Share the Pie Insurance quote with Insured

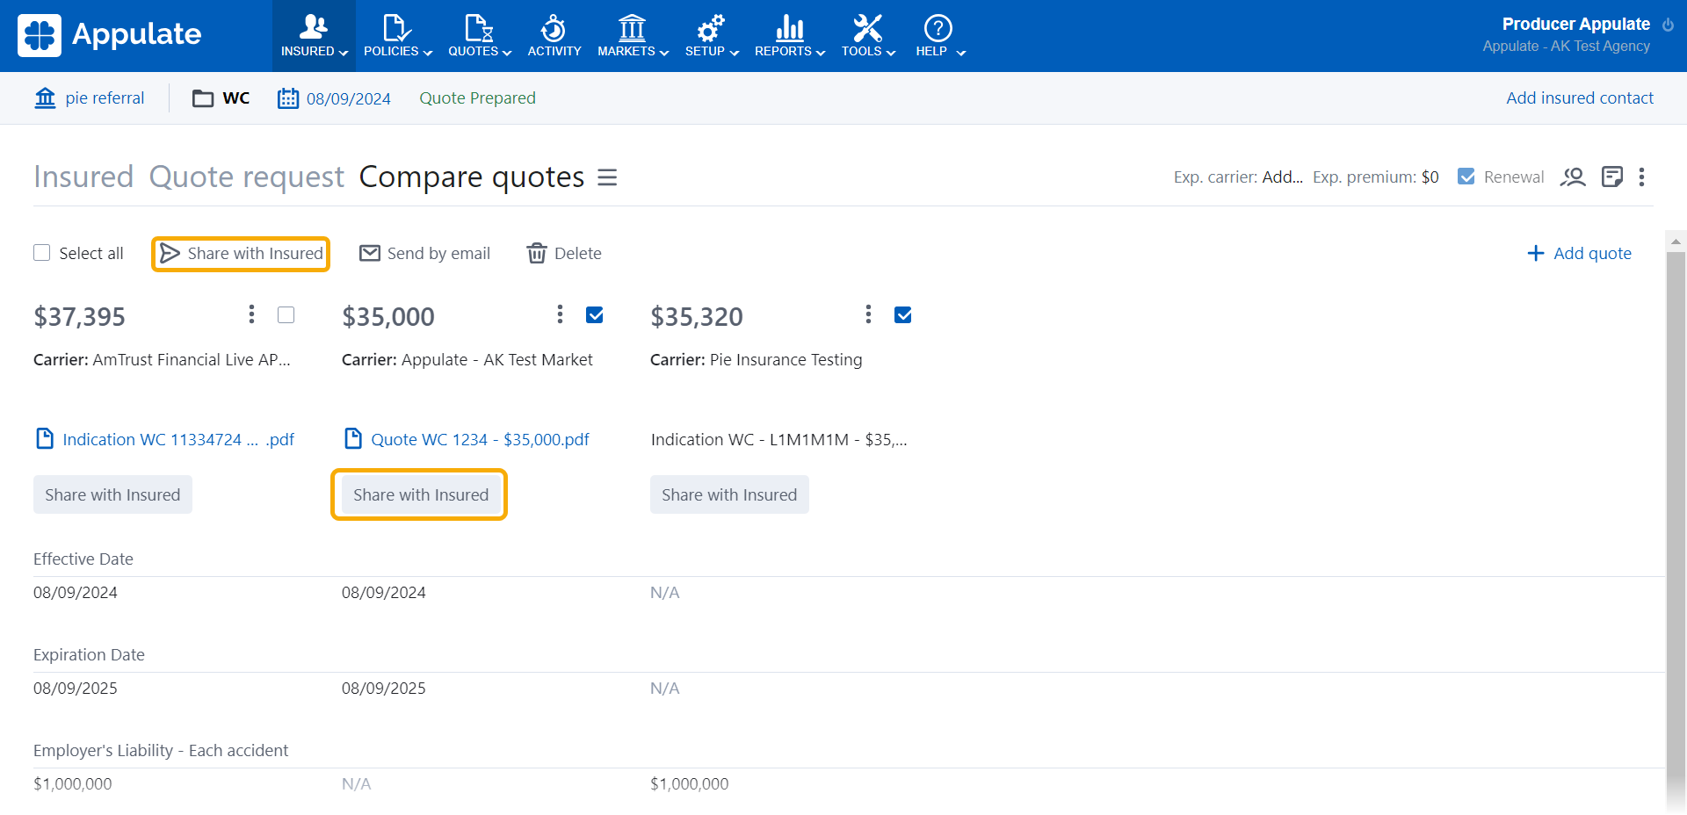[x=728, y=495]
